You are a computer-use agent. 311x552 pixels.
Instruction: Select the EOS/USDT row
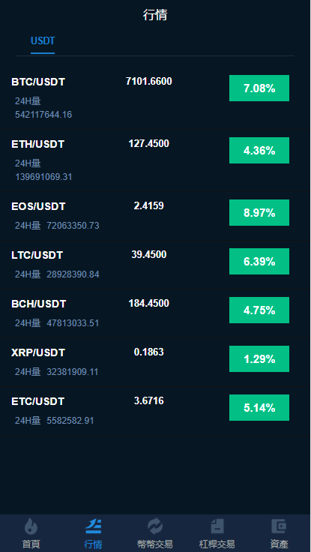[156, 216]
